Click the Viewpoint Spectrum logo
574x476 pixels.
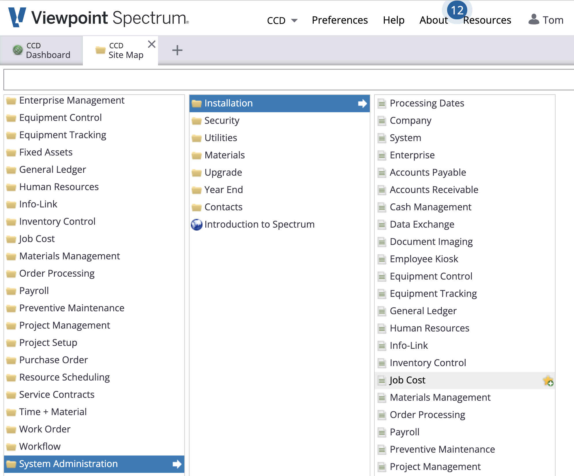pos(98,18)
